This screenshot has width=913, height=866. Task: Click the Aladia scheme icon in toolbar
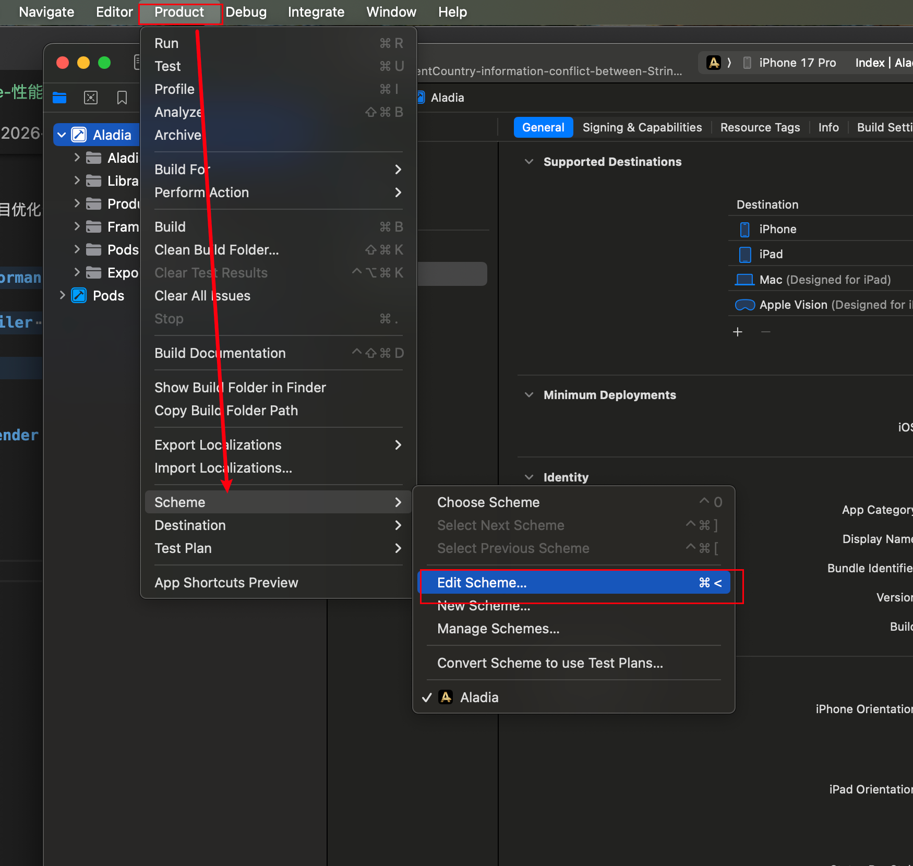tap(713, 63)
